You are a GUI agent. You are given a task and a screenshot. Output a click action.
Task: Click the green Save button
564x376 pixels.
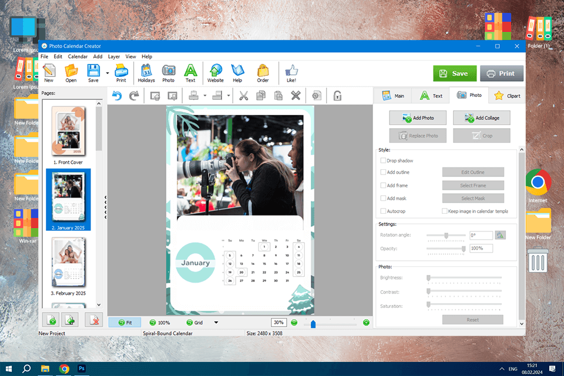click(x=455, y=73)
